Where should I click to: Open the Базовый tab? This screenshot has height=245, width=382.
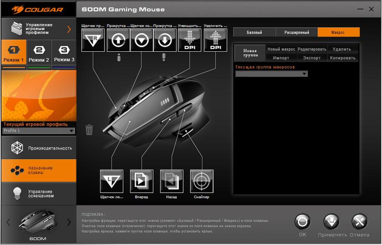click(x=254, y=32)
